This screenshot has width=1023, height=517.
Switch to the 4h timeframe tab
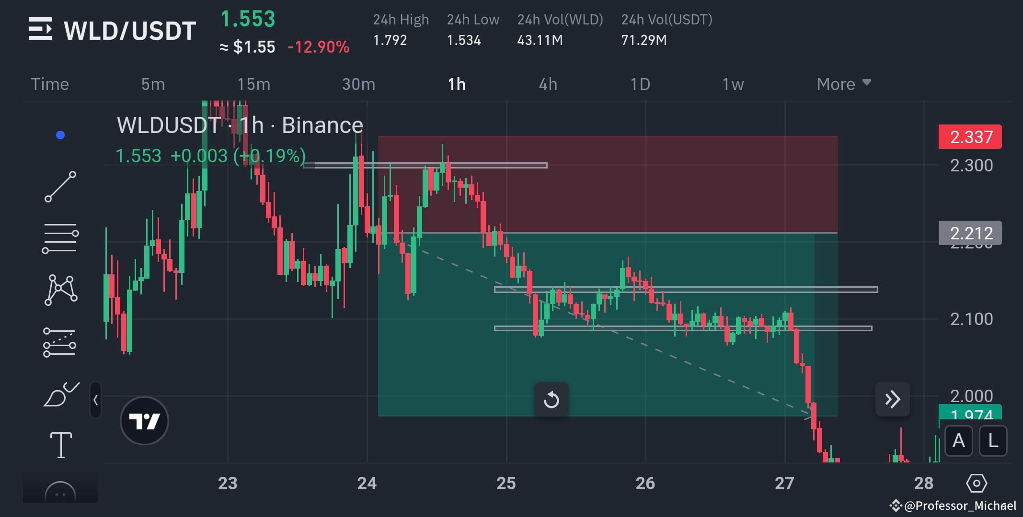pos(549,84)
